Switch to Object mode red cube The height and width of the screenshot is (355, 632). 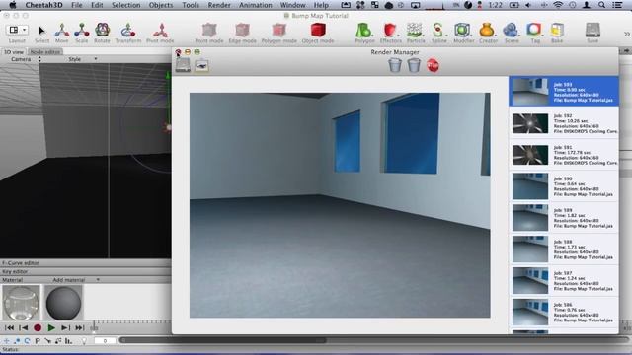pyautogui.click(x=318, y=31)
